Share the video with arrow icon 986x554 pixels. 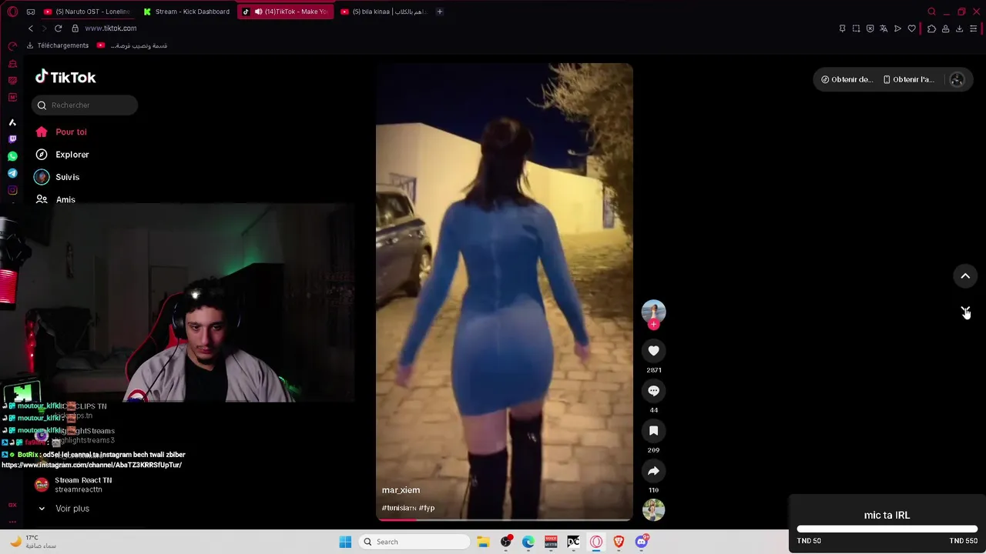point(653,471)
